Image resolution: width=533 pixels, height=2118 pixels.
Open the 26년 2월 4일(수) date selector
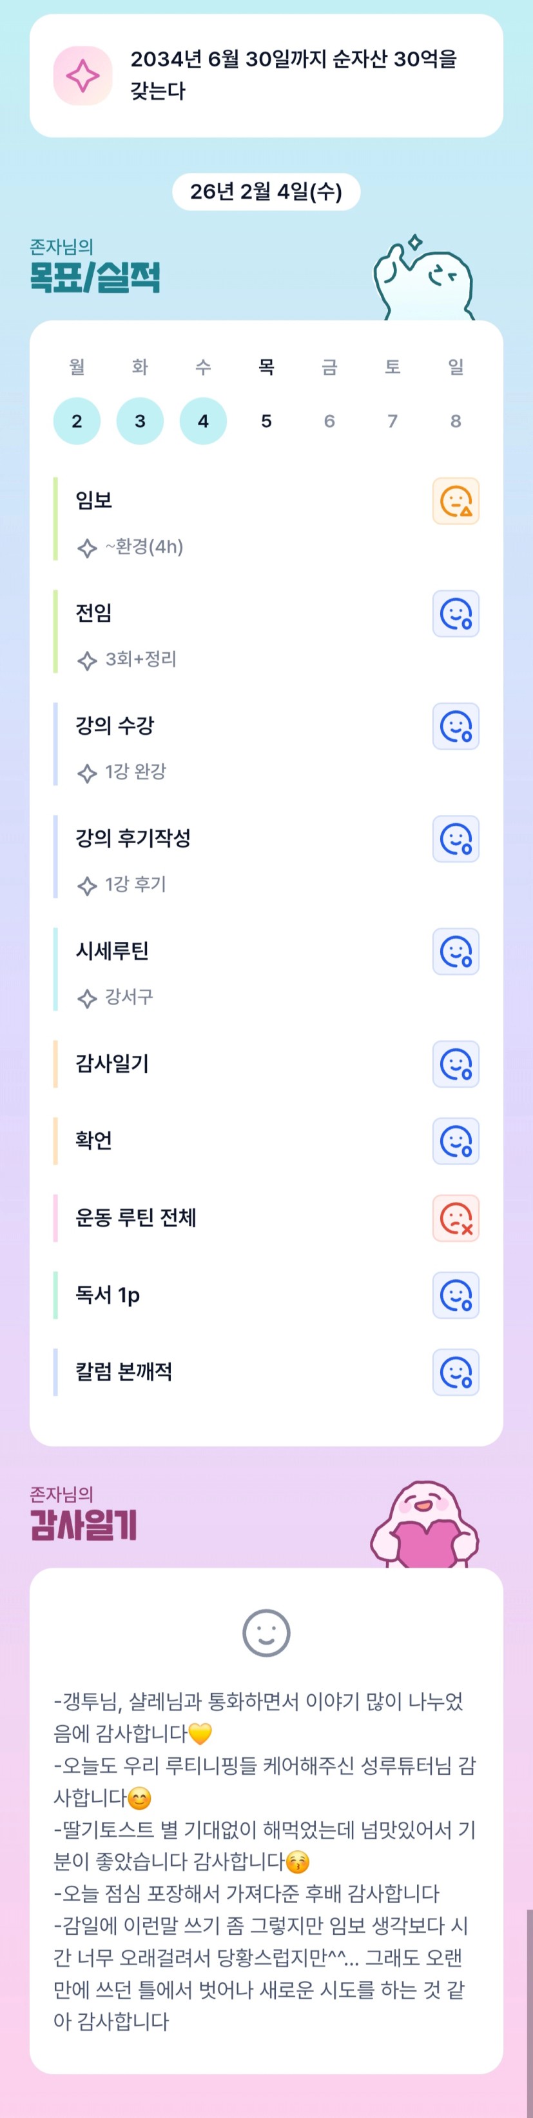pyautogui.click(x=266, y=192)
